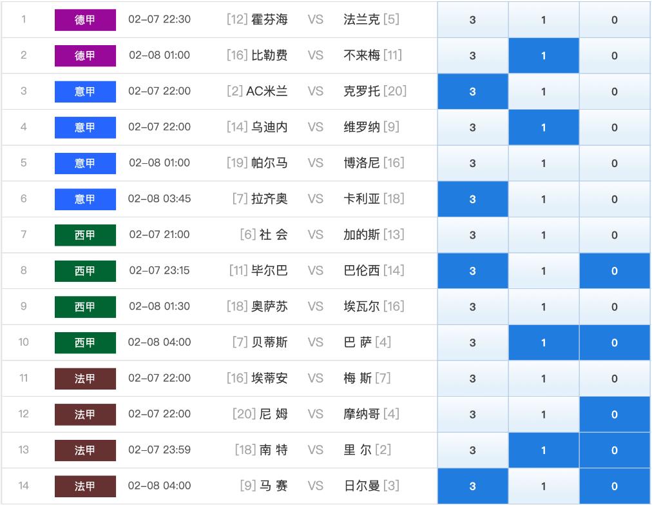The height and width of the screenshot is (505, 652).
Task: Open home team 霍芬海
Action: point(269,19)
